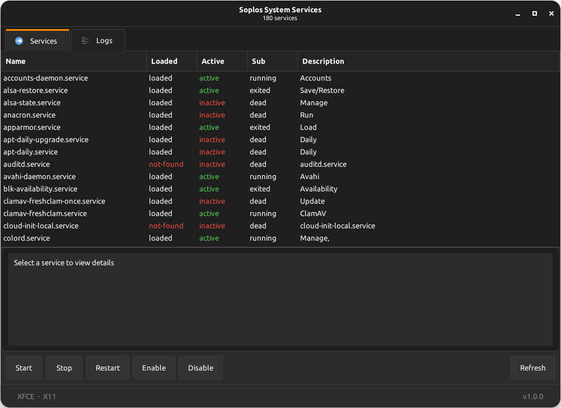Click the v1.0.0 version label

[x=533, y=397]
